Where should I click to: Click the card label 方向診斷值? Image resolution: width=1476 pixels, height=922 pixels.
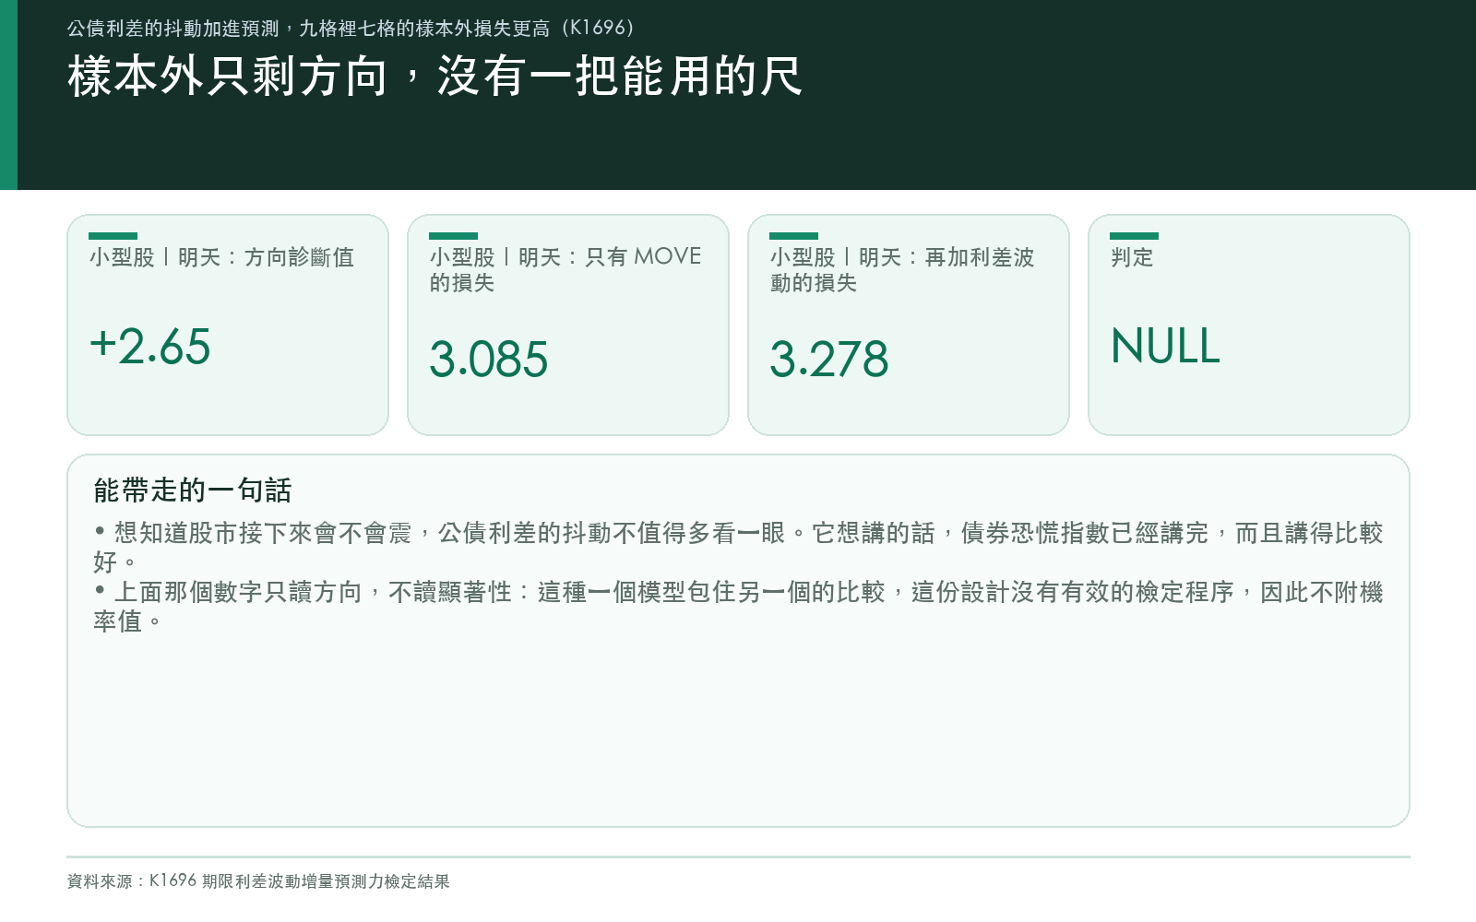click(221, 257)
